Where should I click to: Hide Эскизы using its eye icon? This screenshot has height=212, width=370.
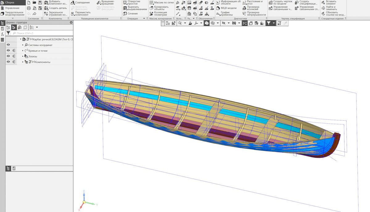point(8,56)
